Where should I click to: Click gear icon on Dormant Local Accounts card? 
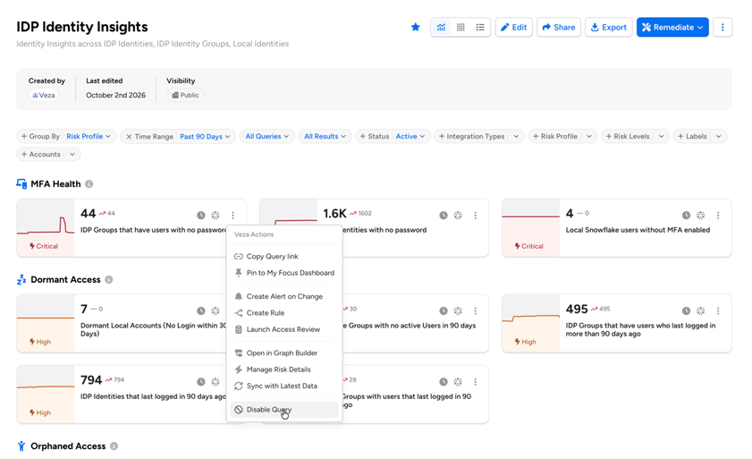click(x=215, y=310)
